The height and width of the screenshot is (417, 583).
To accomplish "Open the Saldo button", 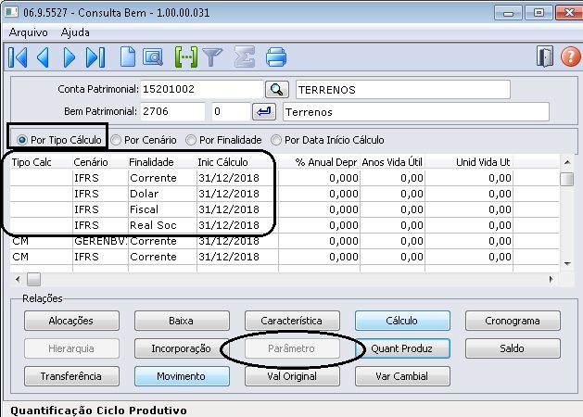I will point(513,348).
